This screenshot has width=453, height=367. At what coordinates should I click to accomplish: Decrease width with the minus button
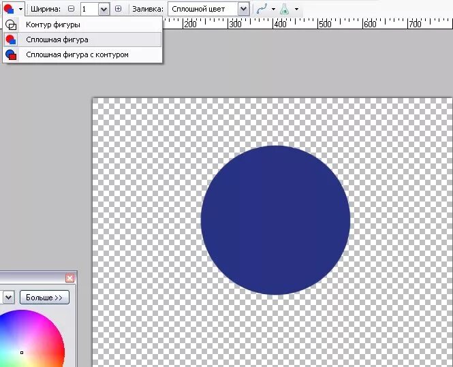click(x=71, y=9)
